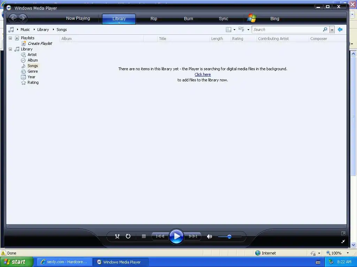This screenshot has width=357, height=267.
Task: Expand the arrow before Songs breadcrumb
Action: 53,30
